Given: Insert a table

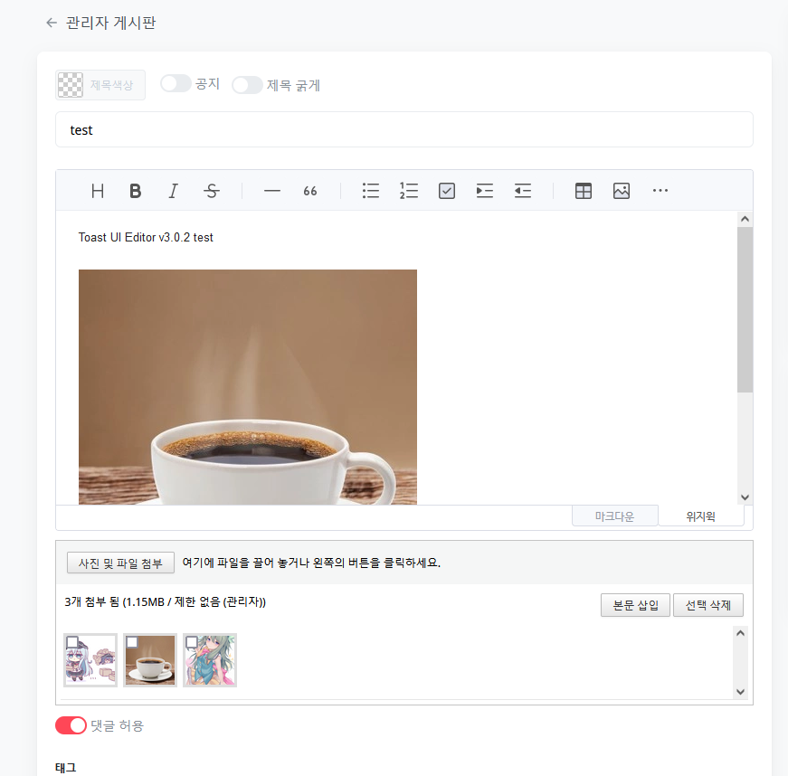Looking at the screenshot, I should (x=584, y=191).
